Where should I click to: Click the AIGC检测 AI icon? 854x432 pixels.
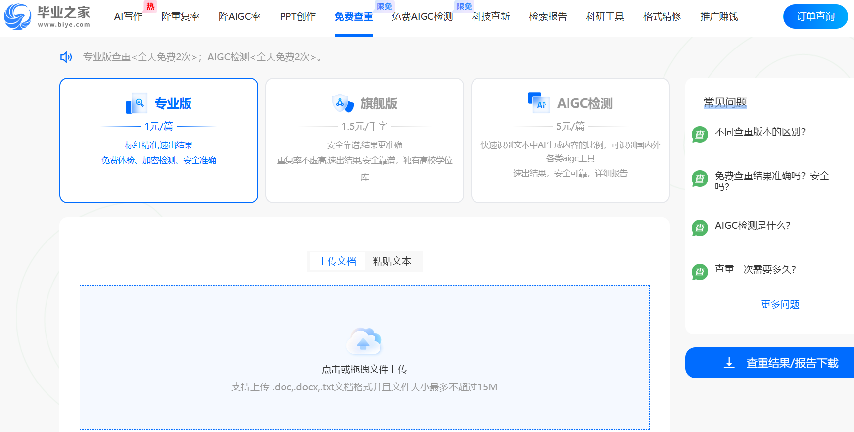point(539,103)
